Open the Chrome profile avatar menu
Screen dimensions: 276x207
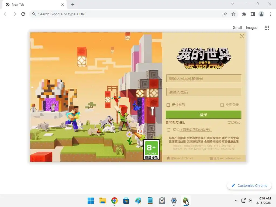point(261,14)
